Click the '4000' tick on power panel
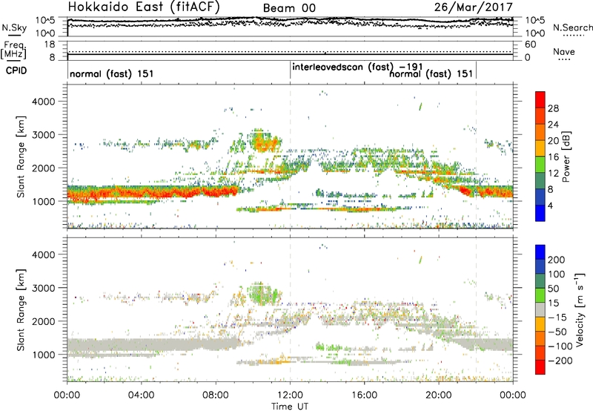This screenshot has width=593, height=411. pos(44,102)
